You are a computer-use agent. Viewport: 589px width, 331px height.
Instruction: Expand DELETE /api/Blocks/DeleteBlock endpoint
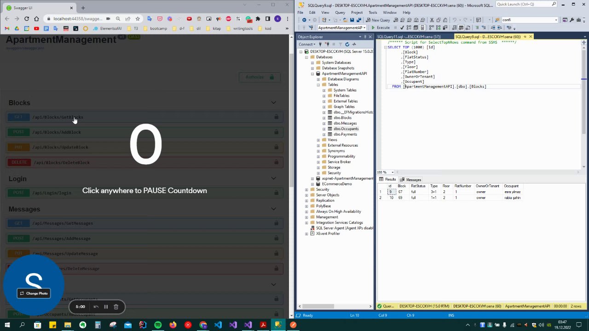coord(144,162)
